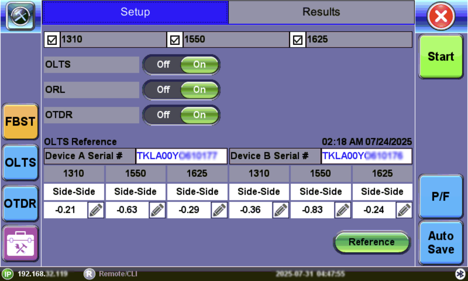Screen dimensions: 468x281
Task: Edit Device A 1550 reference value pencil
Action: [157, 210]
